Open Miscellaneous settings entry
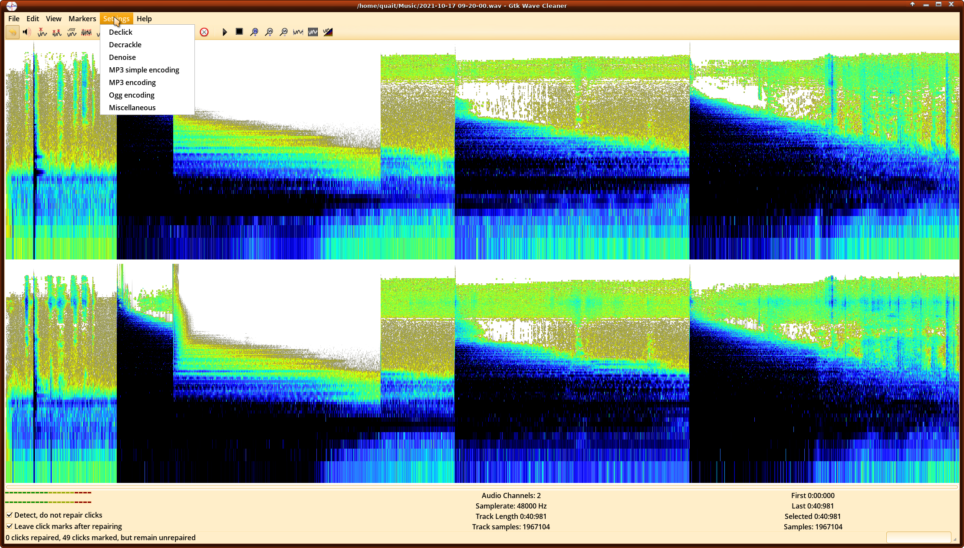 (132, 108)
